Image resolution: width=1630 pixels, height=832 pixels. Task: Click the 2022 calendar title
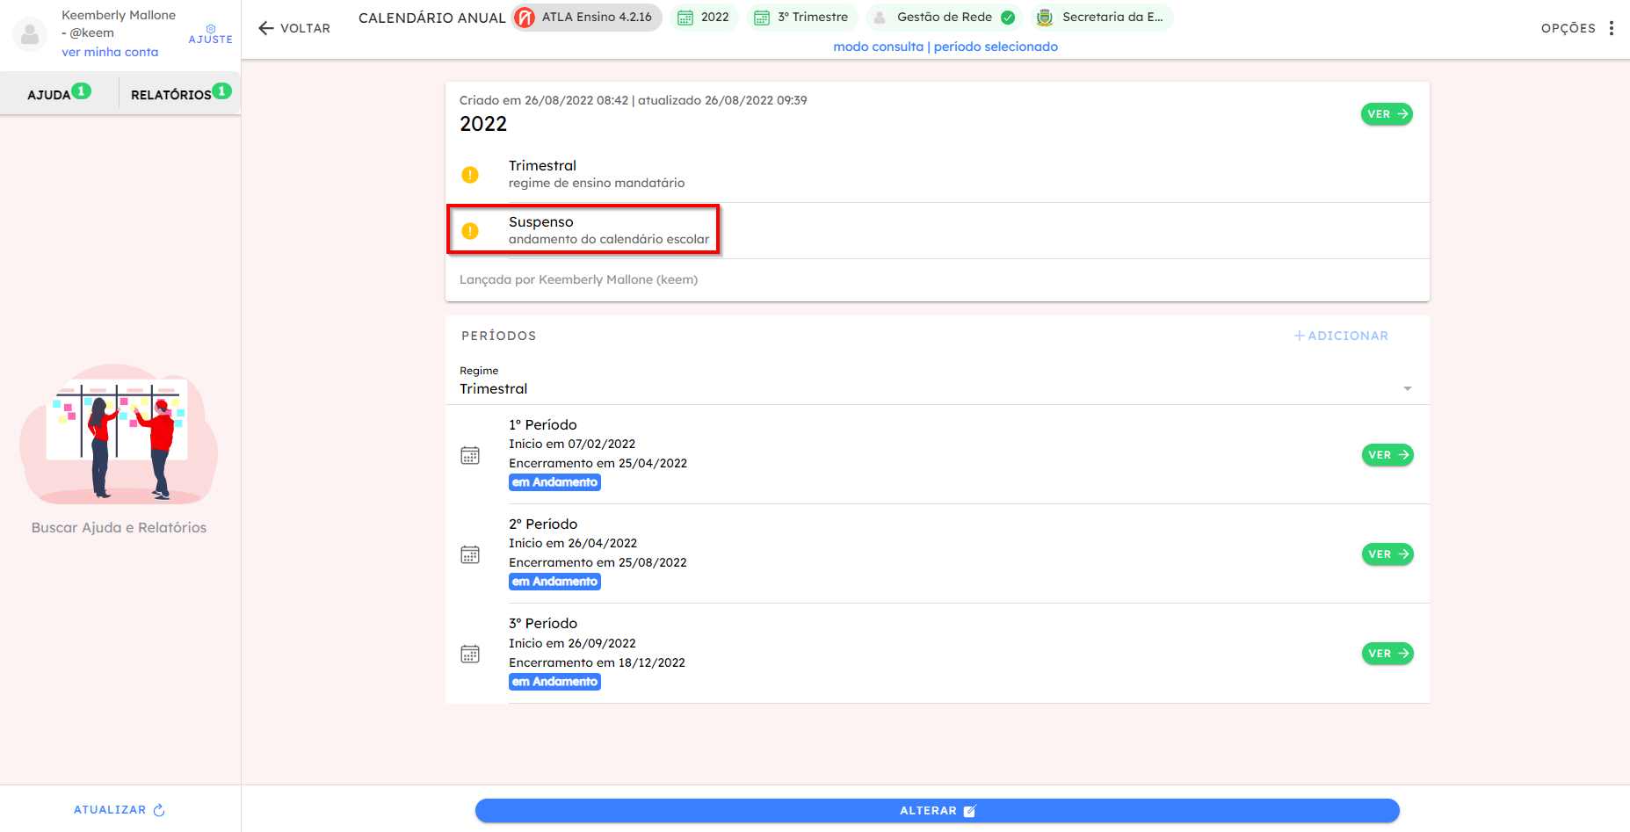click(483, 124)
